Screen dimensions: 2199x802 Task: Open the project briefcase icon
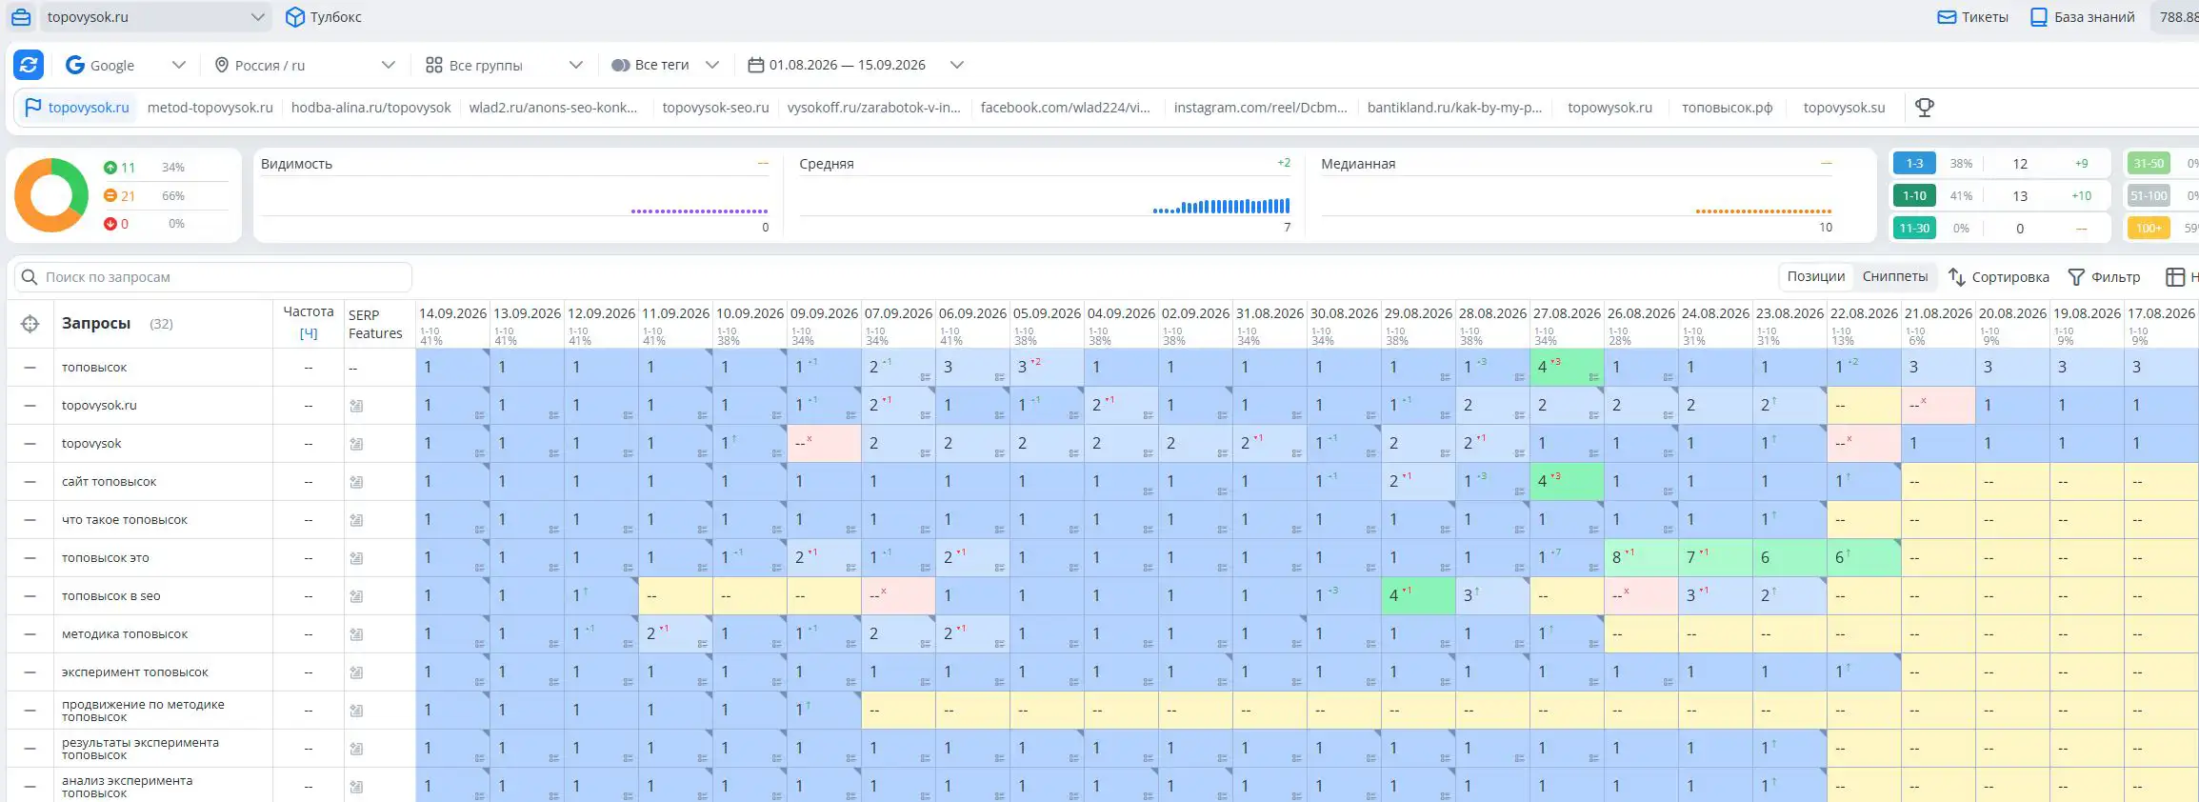coord(21,17)
